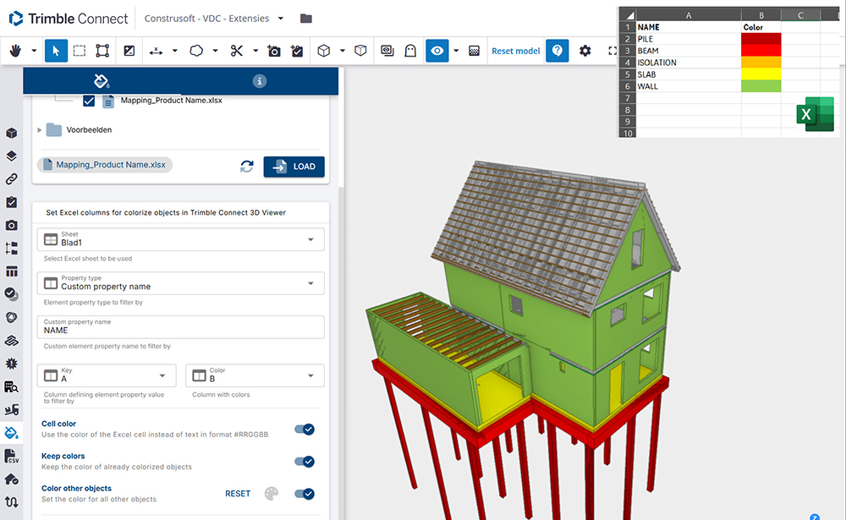846x520 pixels.
Task: Open the Models cube panel in sidebar
Action: tap(11, 134)
